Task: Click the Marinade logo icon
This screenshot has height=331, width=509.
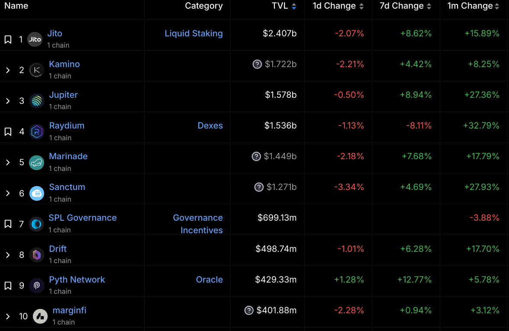Action: [36, 162]
